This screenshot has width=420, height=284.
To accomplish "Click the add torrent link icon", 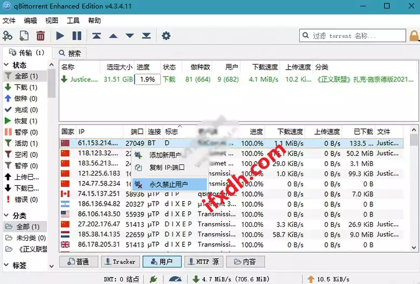I will (x=8, y=36).
